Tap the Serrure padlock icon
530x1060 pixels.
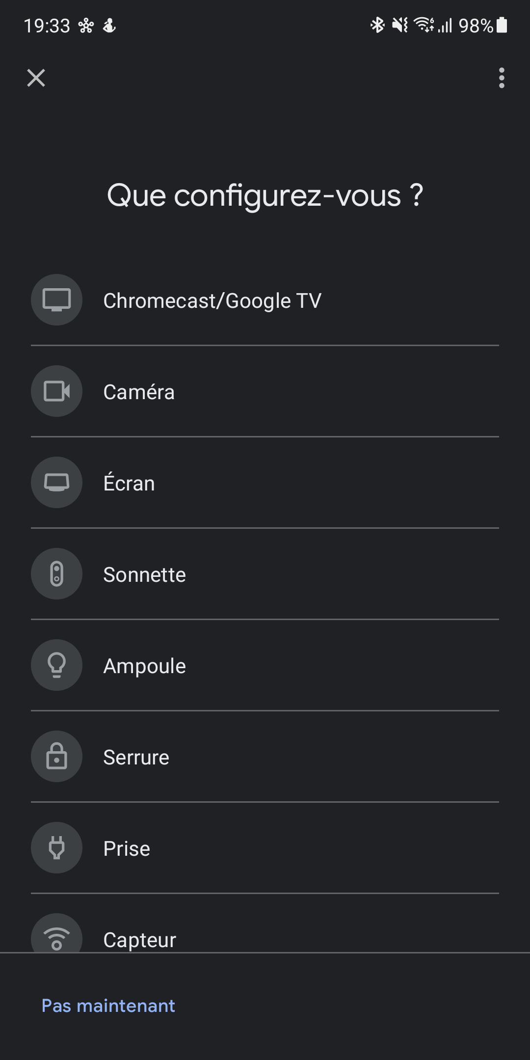pos(56,757)
